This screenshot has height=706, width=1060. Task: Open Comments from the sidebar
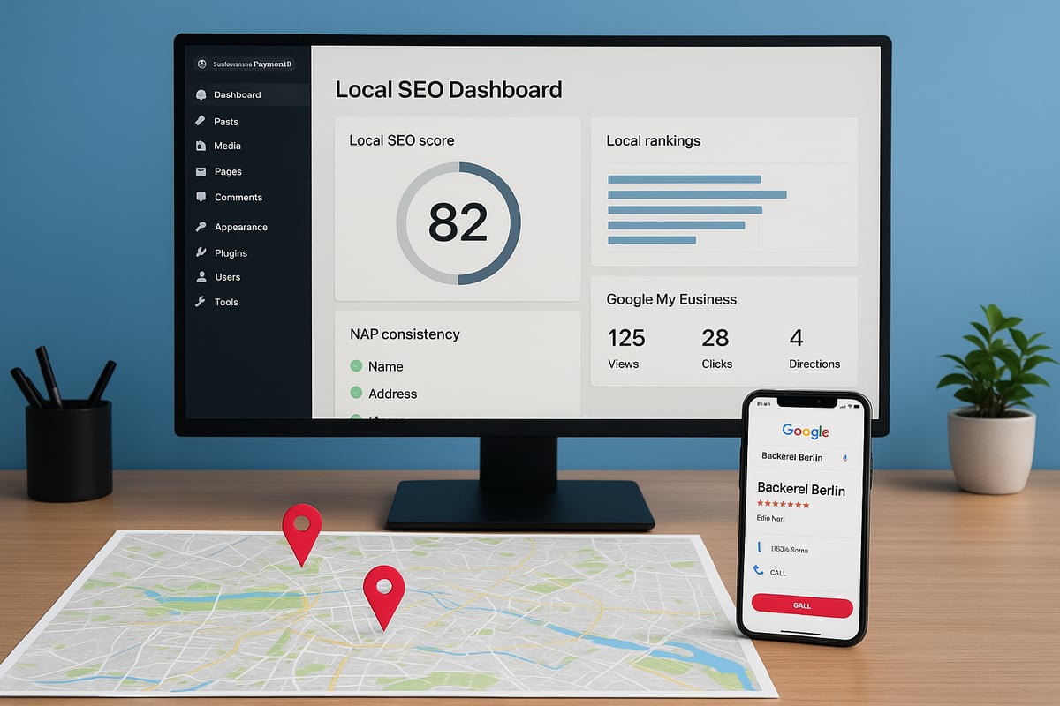click(202, 197)
